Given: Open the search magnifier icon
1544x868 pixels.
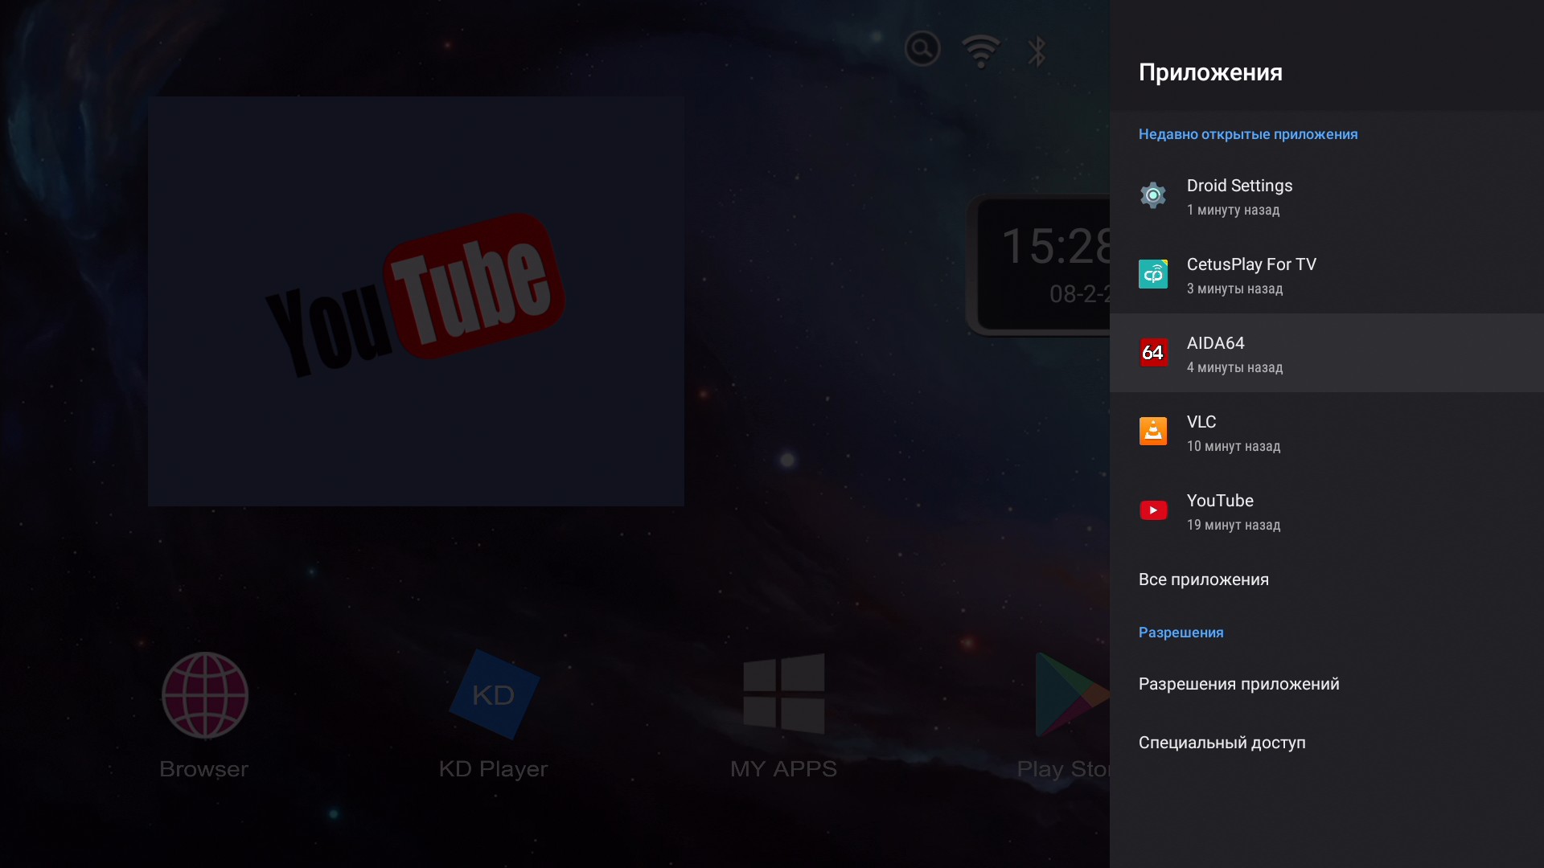Looking at the screenshot, I should coord(922,50).
